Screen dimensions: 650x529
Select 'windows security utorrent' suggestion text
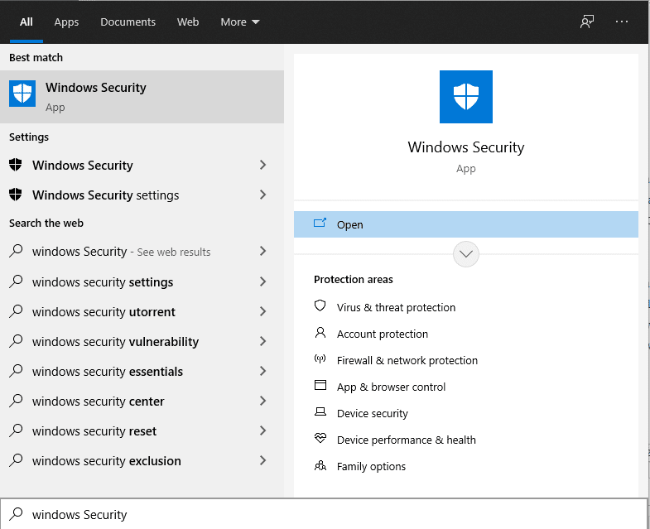tap(104, 312)
